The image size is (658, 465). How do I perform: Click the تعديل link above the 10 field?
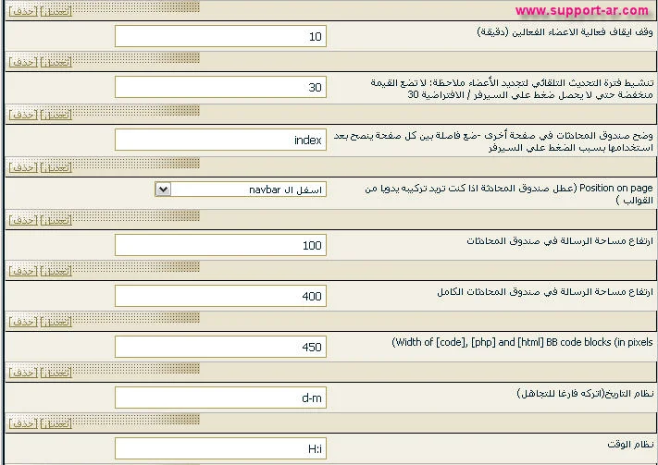point(56,11)
